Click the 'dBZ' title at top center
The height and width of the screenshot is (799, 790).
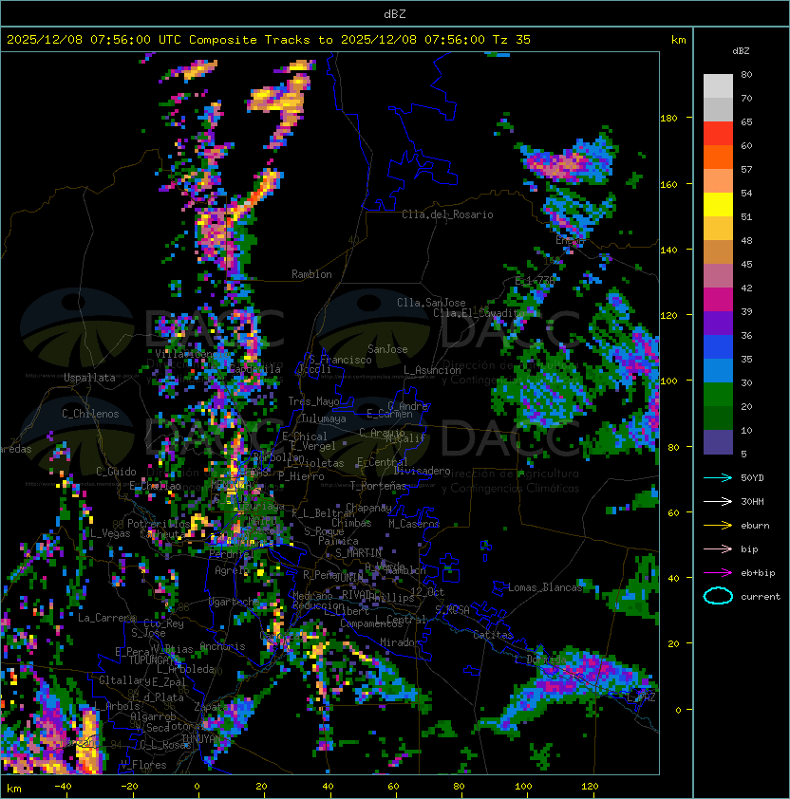point(395,13)
